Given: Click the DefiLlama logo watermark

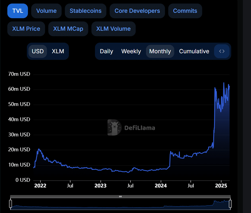Looking at the screenshot, I should click(x=131, y=127).
